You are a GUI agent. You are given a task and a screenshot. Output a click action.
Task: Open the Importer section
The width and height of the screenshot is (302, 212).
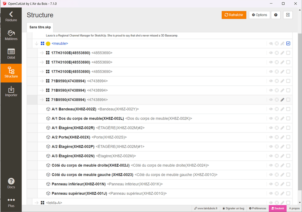[11, 92]
